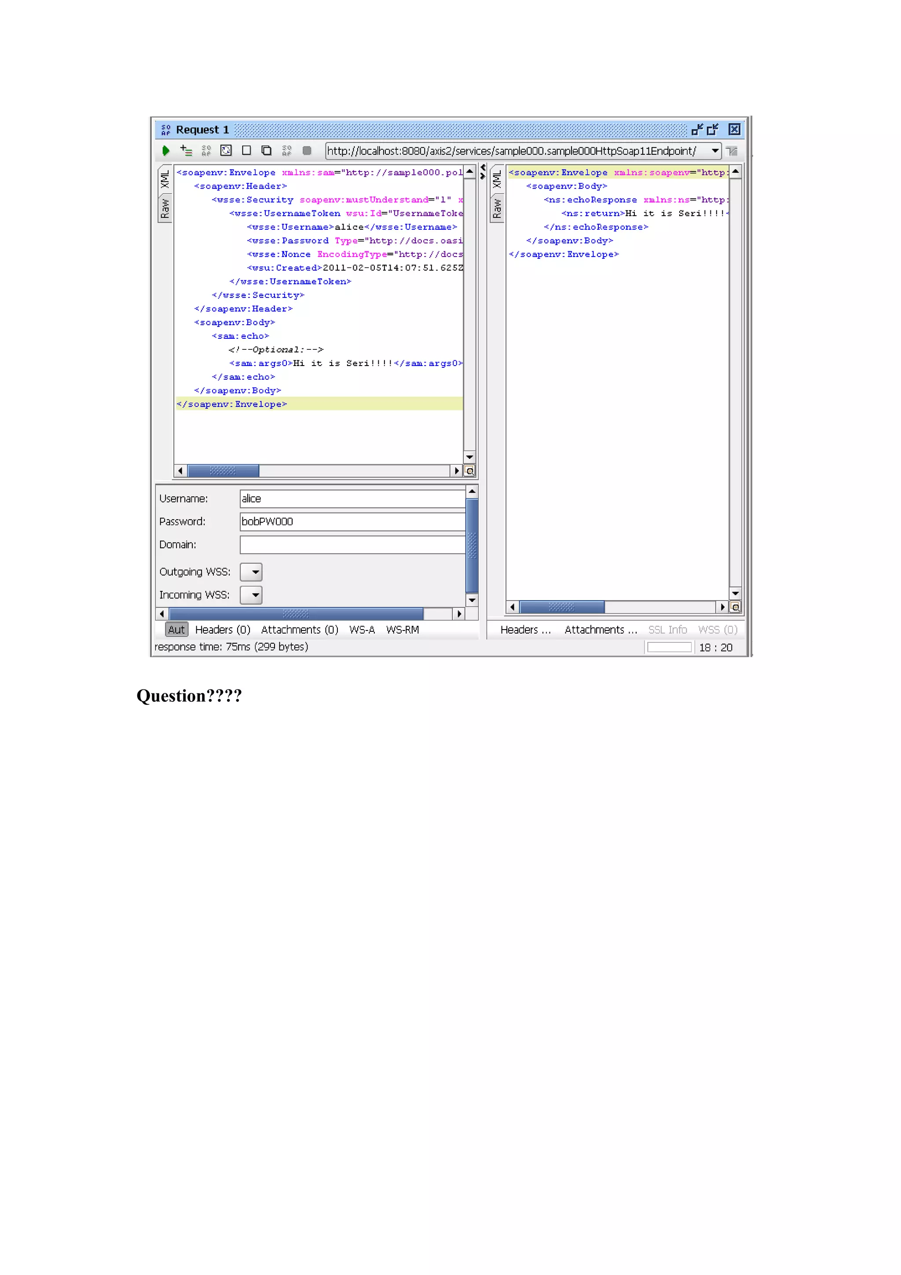Click the auth panel scroll down arrow
The width and height of the screenshot is (901, 1275).
coord(472,600)
